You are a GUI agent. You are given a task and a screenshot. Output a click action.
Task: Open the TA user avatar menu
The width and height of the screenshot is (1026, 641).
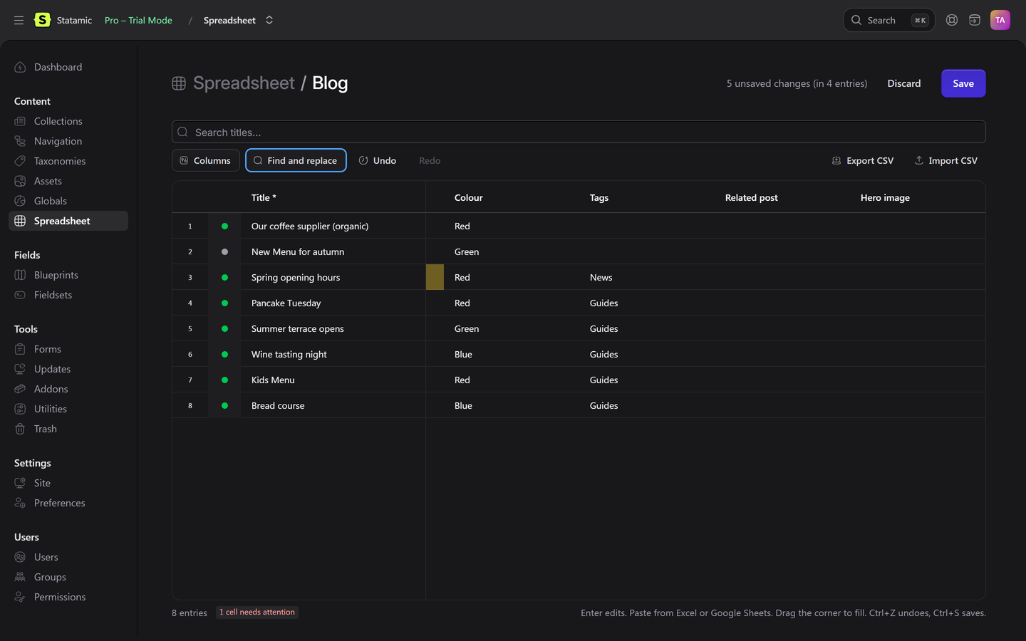coord(1000,20)
